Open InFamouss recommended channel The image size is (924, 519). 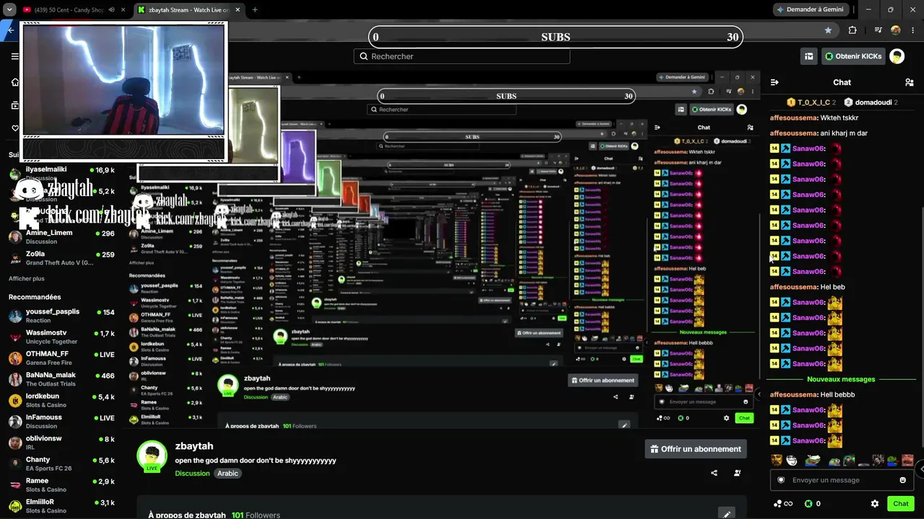click(x=62, y=421)
